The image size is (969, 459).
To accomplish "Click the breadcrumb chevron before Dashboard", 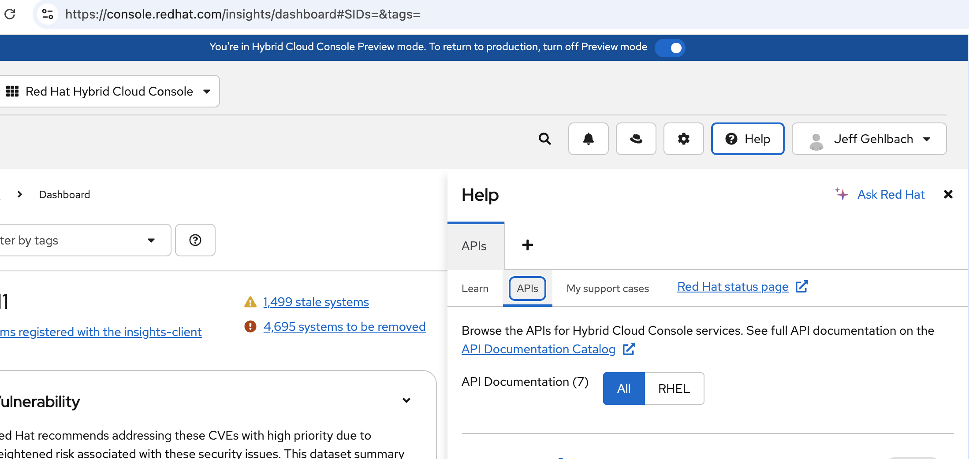I will tap(19, 194).
